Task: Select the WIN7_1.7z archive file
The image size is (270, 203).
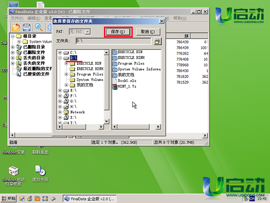Action: (x=124, y=87)
